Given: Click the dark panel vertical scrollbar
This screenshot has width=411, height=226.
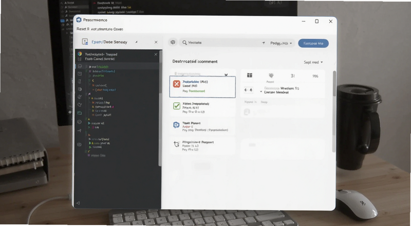Looking at the screenshot, I should coord(160,108).
